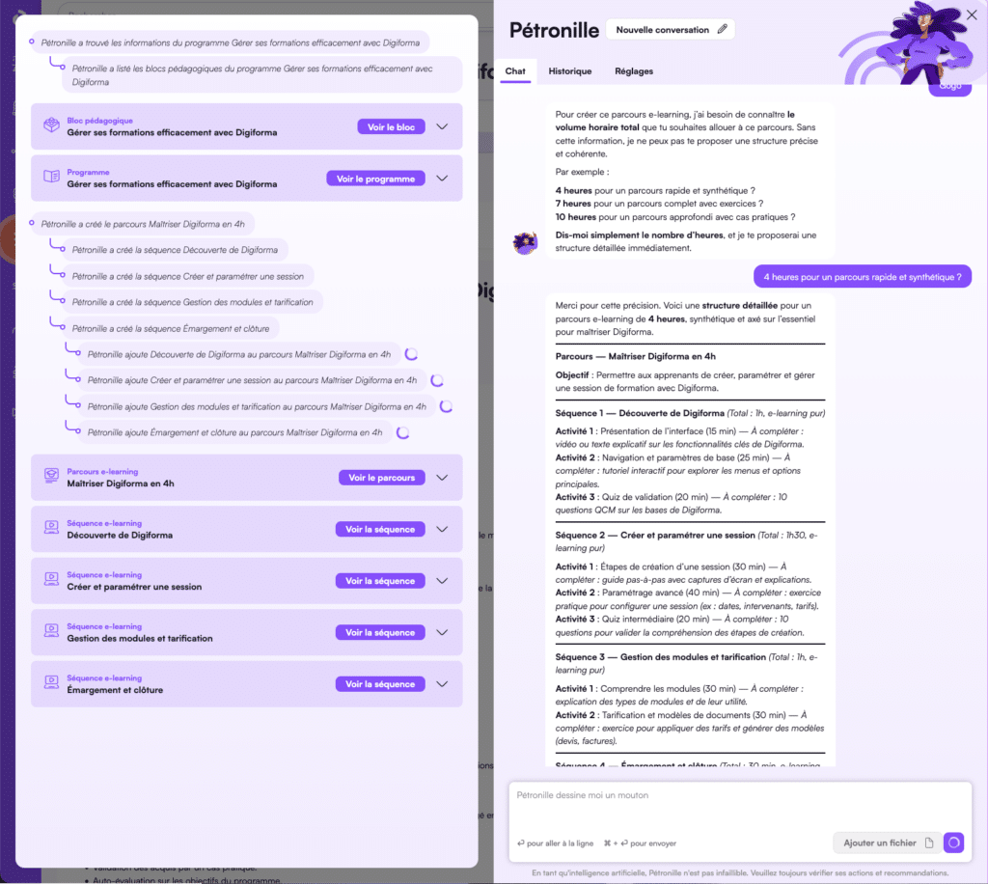Click icon of Émargement et clôture card
988x884 pixels.
[52, 681]
